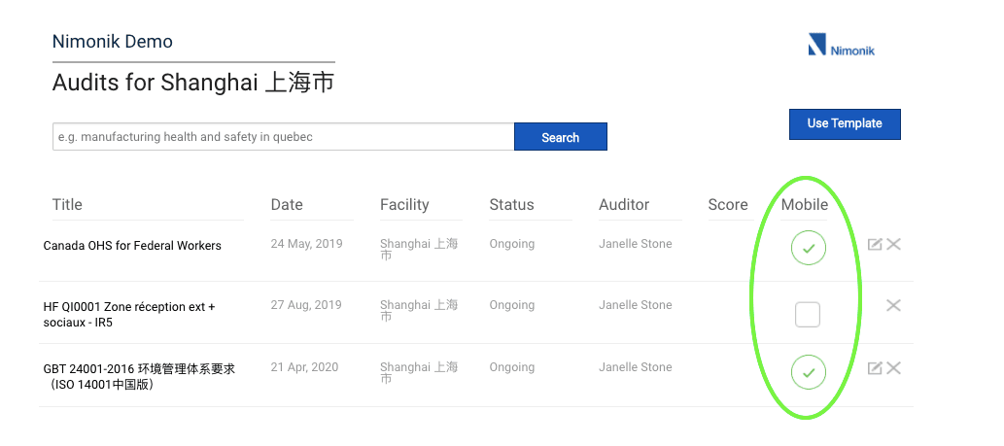Click Janelle Stone in Canada OHS row
Screen dimensions: 1004x446
(x=636, y=244)
